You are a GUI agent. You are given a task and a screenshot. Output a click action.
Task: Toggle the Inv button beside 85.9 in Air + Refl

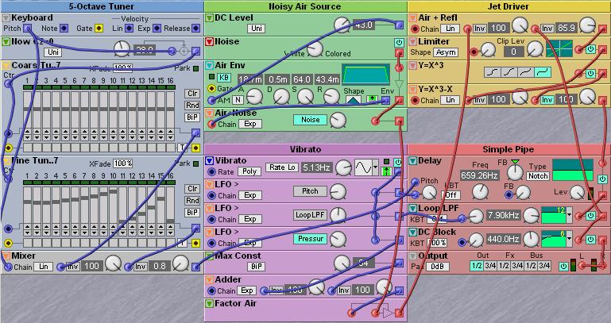coord(547,29)
